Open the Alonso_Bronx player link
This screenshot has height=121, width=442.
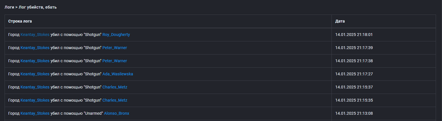(x=116, y=113)
